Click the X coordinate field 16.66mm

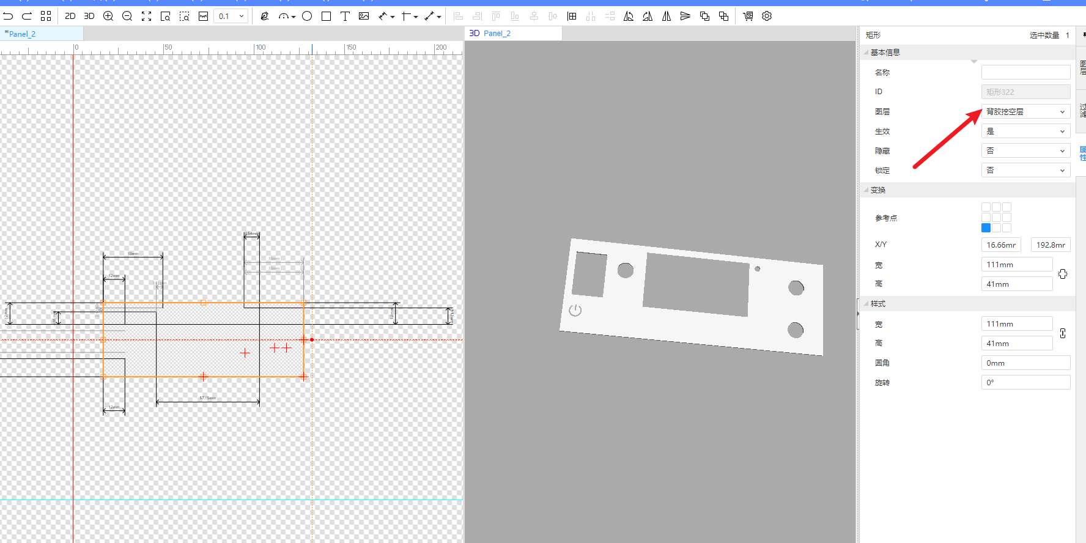[x=1001, y=245]
